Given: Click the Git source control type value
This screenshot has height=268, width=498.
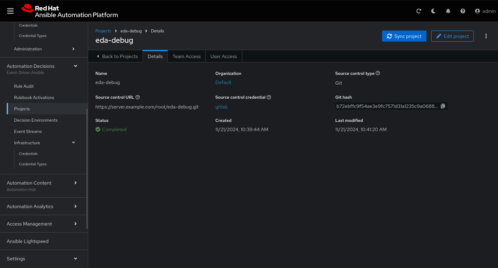Looking at the screenshot, I should pos(339,83).
